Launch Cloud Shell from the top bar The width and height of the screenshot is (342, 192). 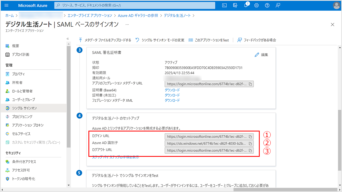[x=225, y=5]
